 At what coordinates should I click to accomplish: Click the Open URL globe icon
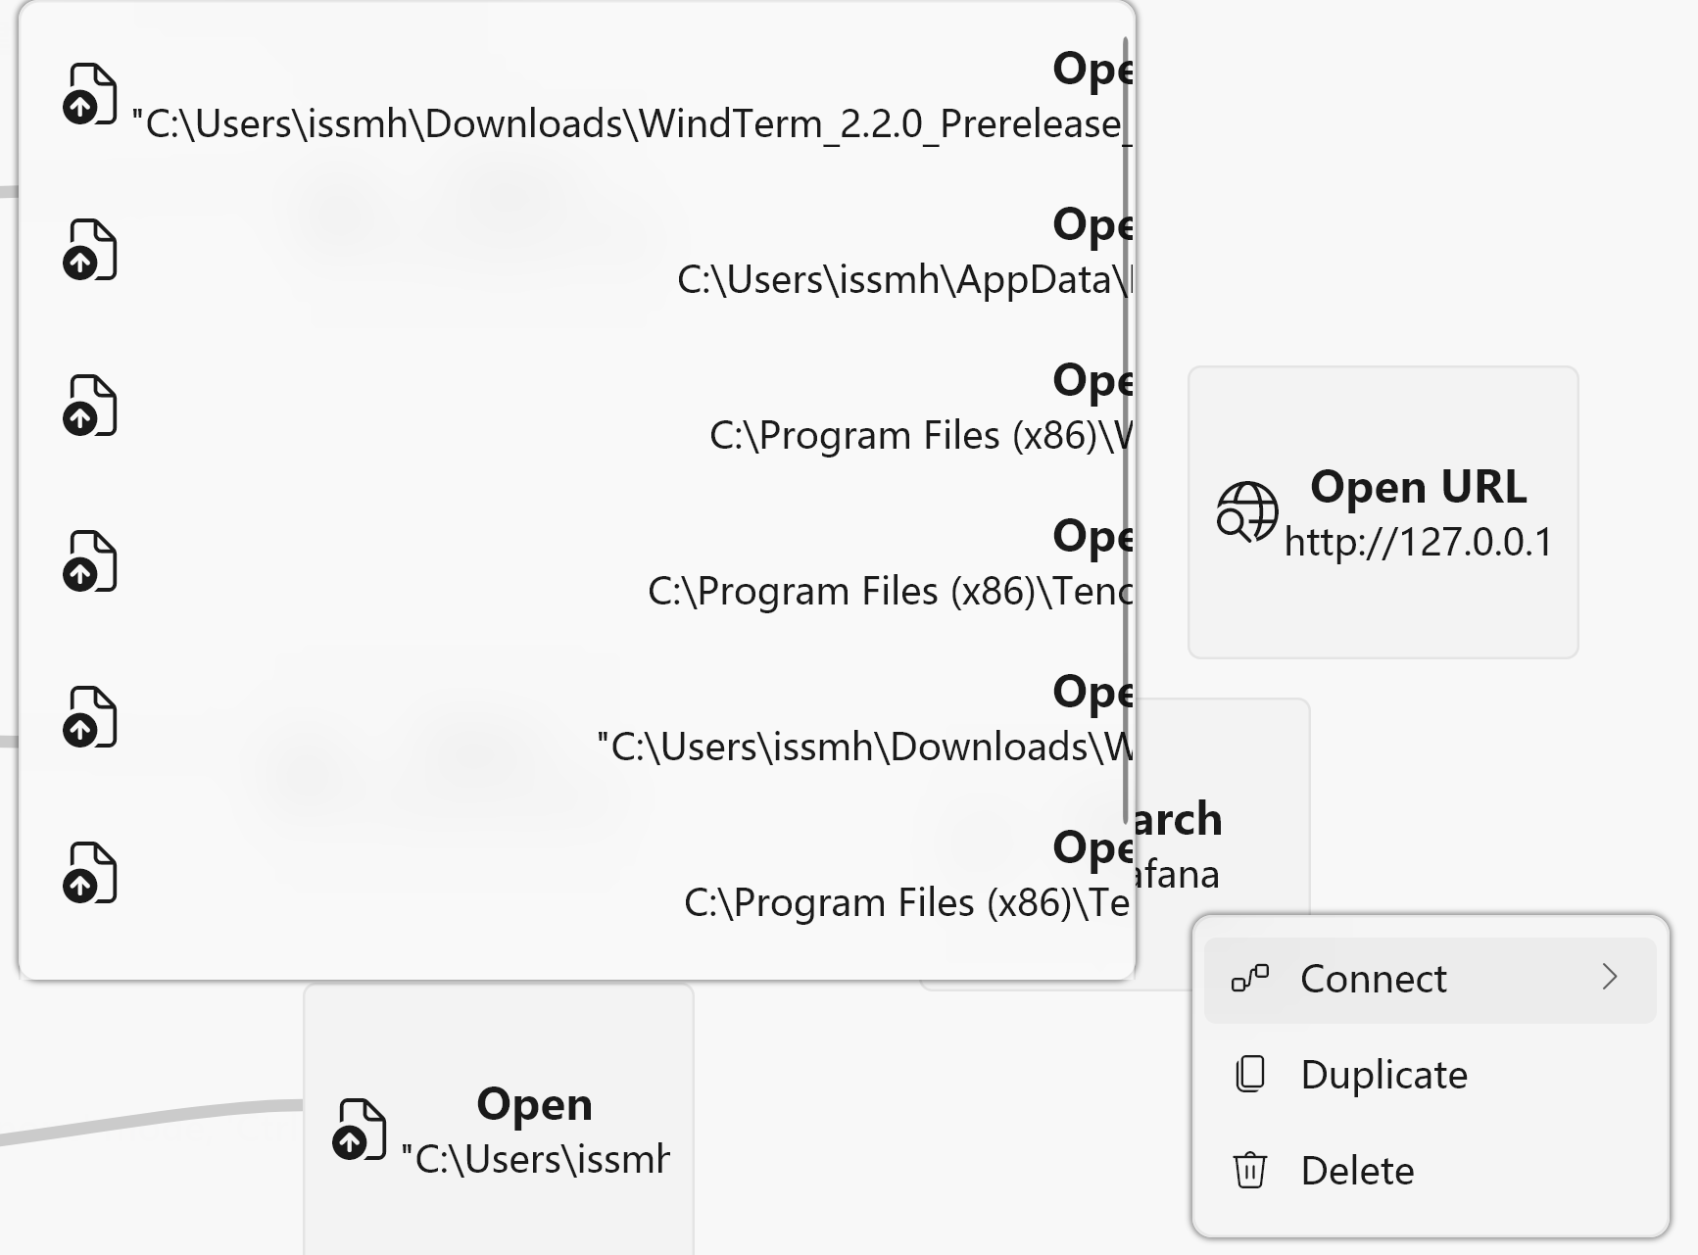pyautogui.click(x=1246, y=509)
